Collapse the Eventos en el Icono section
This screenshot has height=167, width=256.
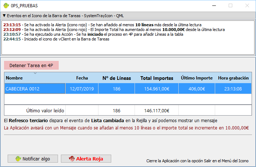(x=4, y=16)
